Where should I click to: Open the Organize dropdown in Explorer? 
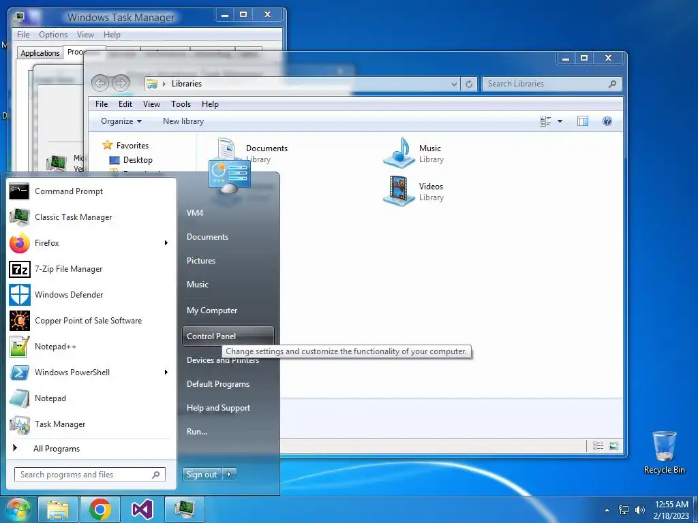[121, 121]
